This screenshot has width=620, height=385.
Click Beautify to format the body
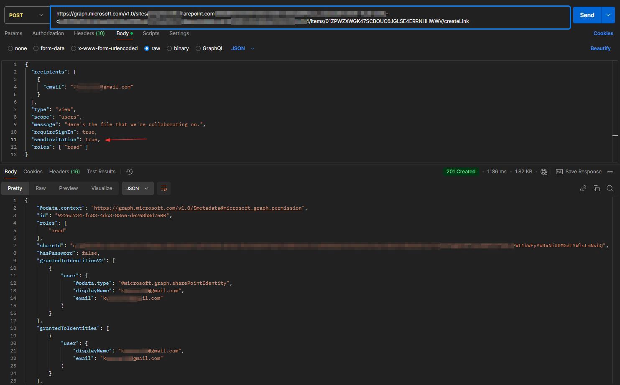[600, 48]
